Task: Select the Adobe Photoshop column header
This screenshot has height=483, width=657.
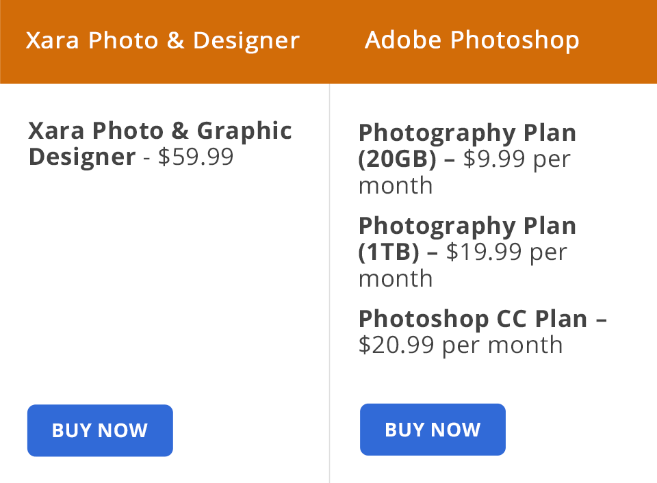Action: pos(472,40)
